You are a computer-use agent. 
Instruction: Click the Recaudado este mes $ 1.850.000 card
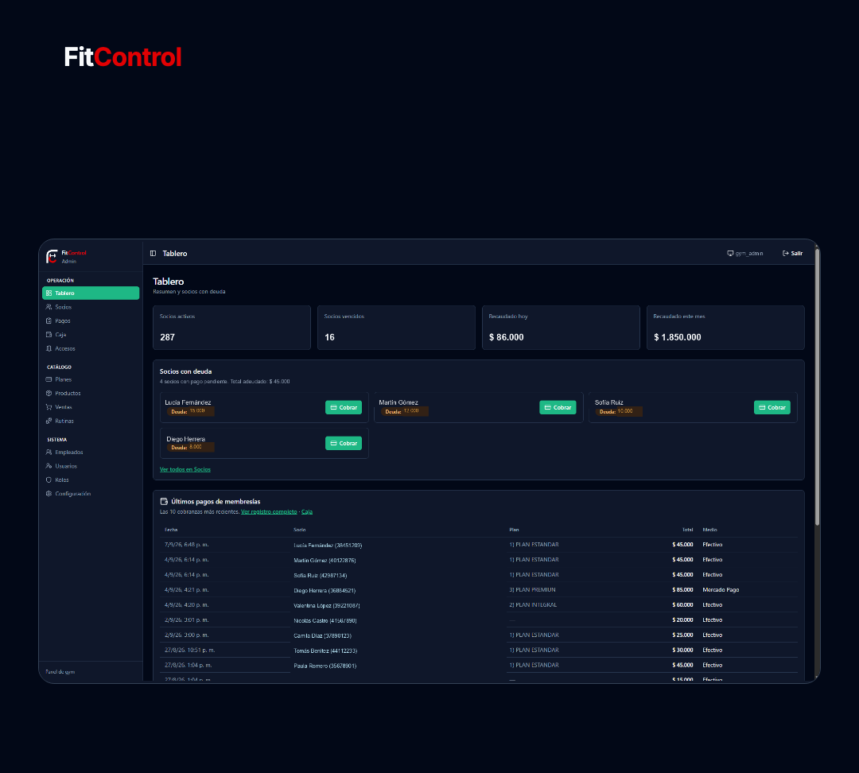[725, 328]
